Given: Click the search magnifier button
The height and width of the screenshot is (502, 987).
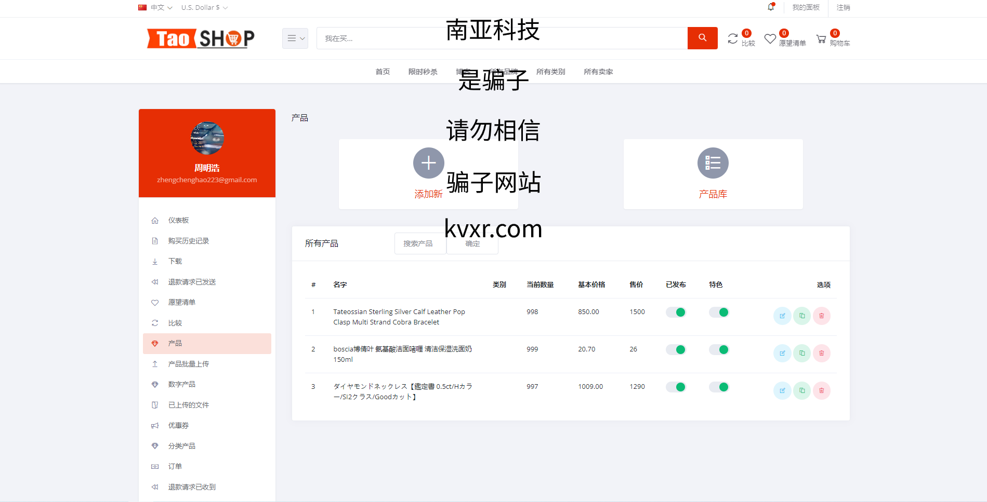Looking at the screenshot, I should point(702,38).
